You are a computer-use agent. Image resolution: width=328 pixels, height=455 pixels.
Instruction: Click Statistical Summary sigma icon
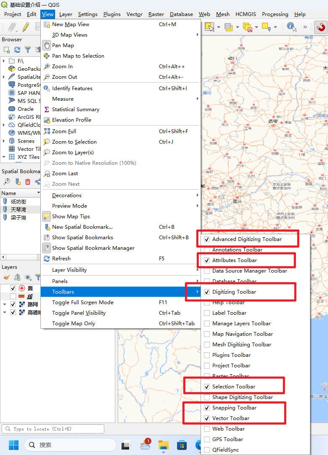(x=47, y=110)
